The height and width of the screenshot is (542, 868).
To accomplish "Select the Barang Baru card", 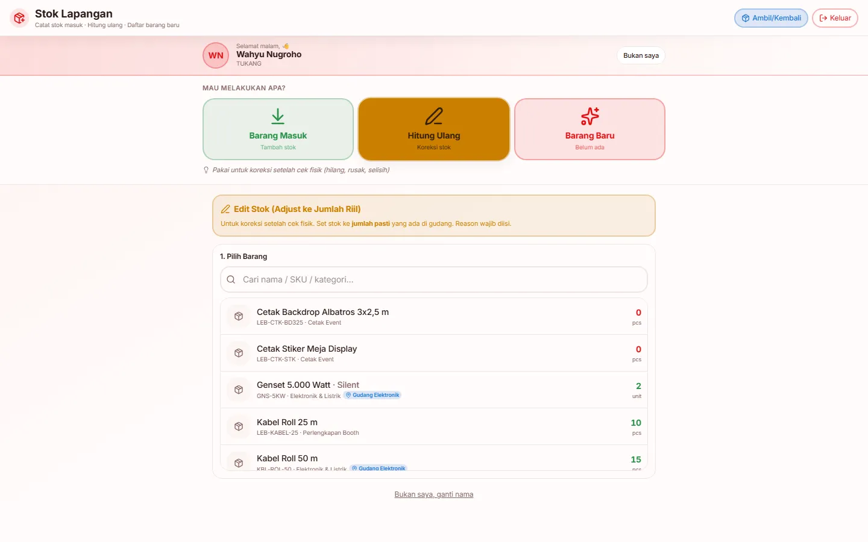I will (590, 129).
